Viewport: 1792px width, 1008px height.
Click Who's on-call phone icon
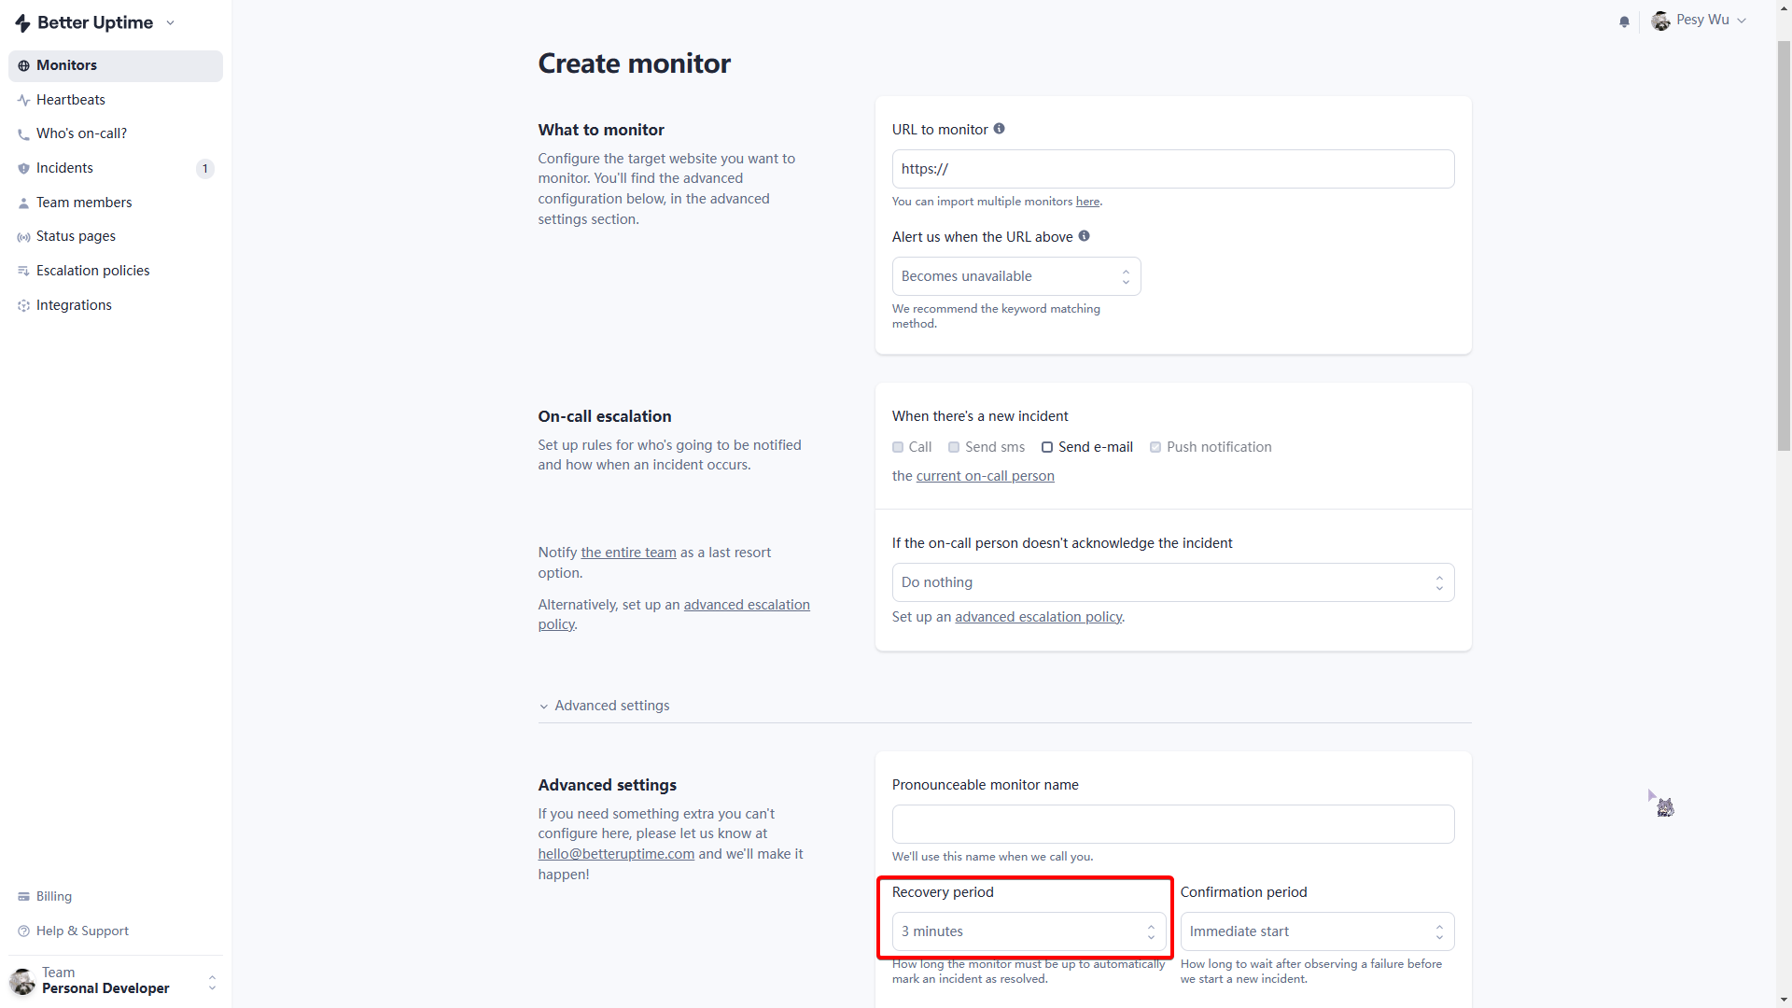click(23, 134)
